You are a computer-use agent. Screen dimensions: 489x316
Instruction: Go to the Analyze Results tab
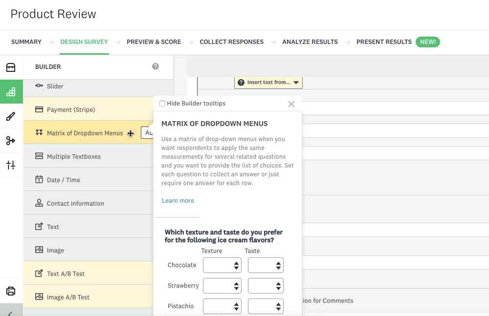point(310,42)
